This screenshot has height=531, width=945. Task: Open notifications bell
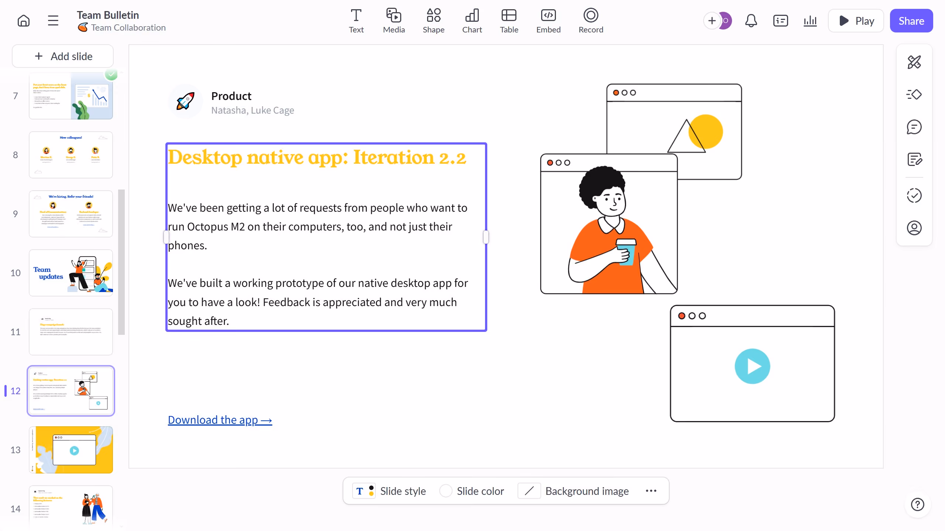coord(751,21)
